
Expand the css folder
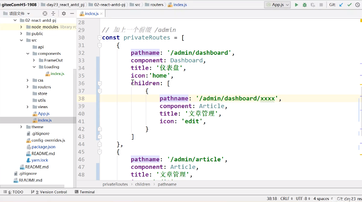coord(28,80)
